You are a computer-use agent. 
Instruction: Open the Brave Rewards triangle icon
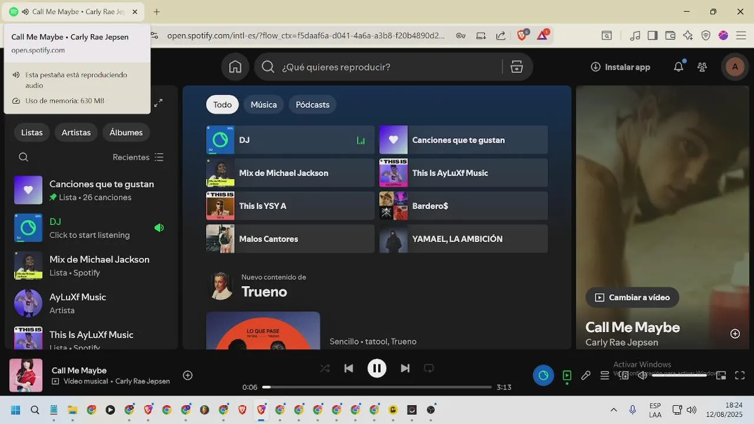click(x=542, y=35)
